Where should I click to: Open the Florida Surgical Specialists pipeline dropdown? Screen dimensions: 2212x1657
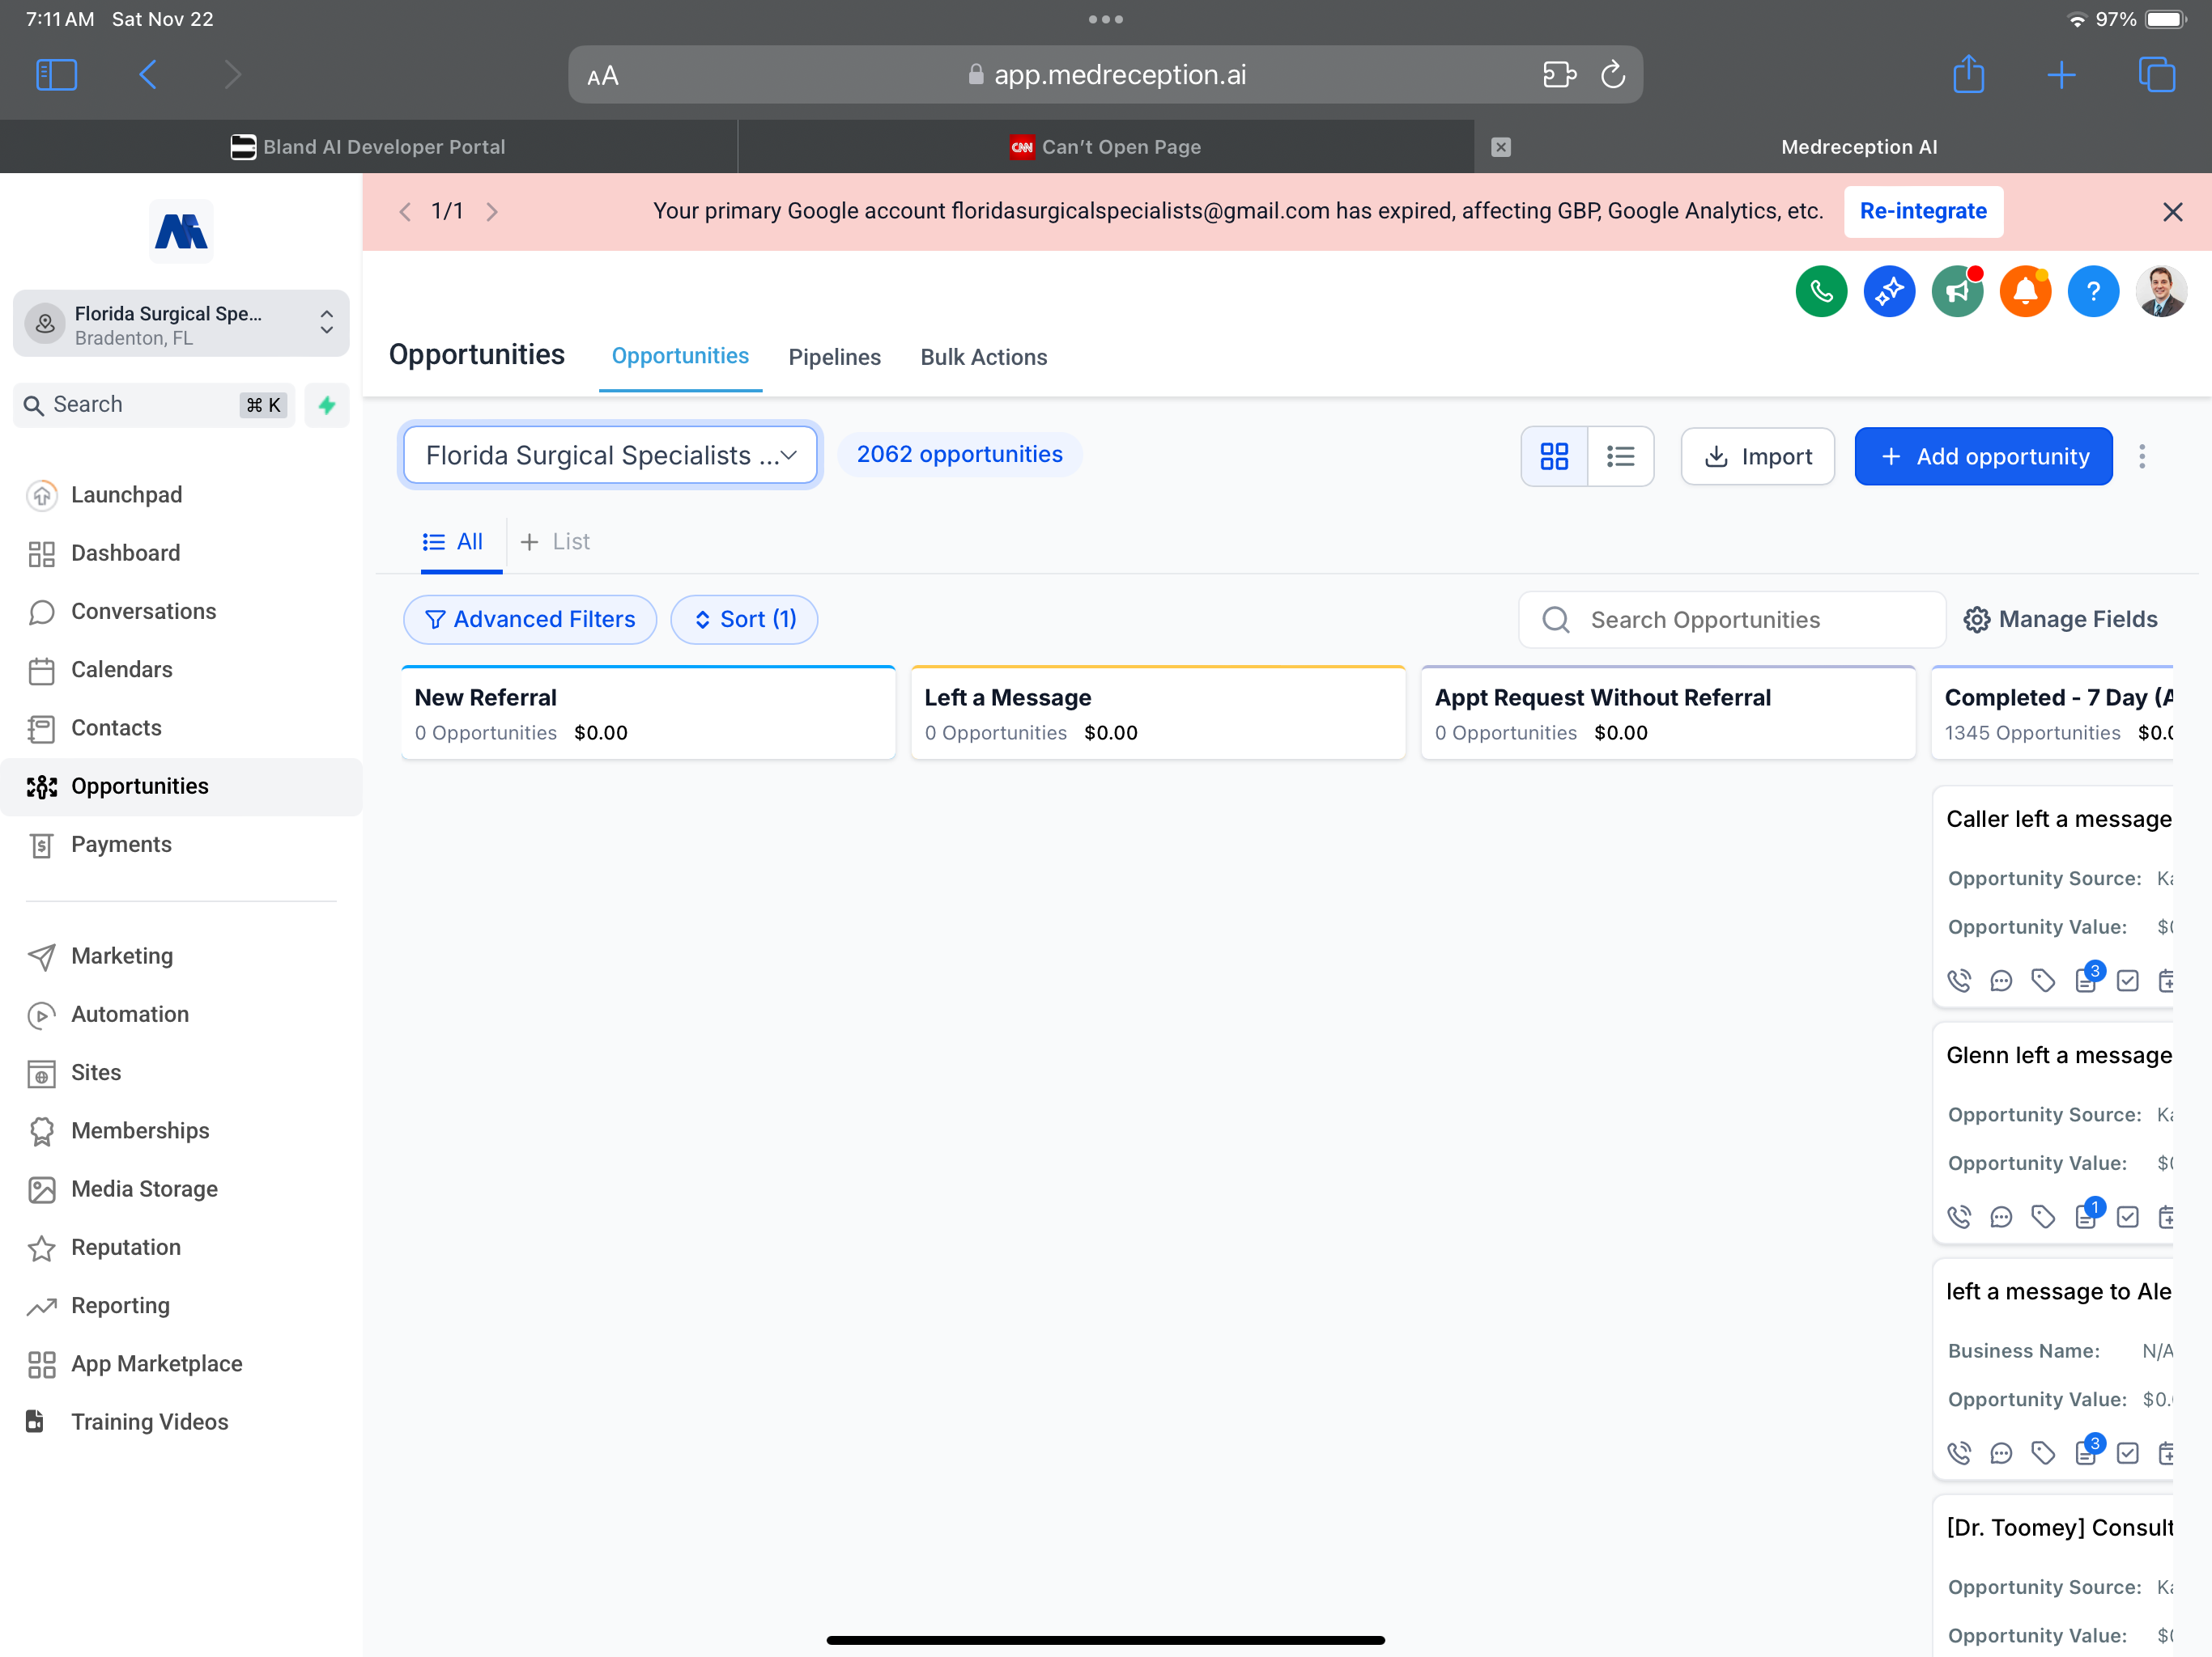610,456
